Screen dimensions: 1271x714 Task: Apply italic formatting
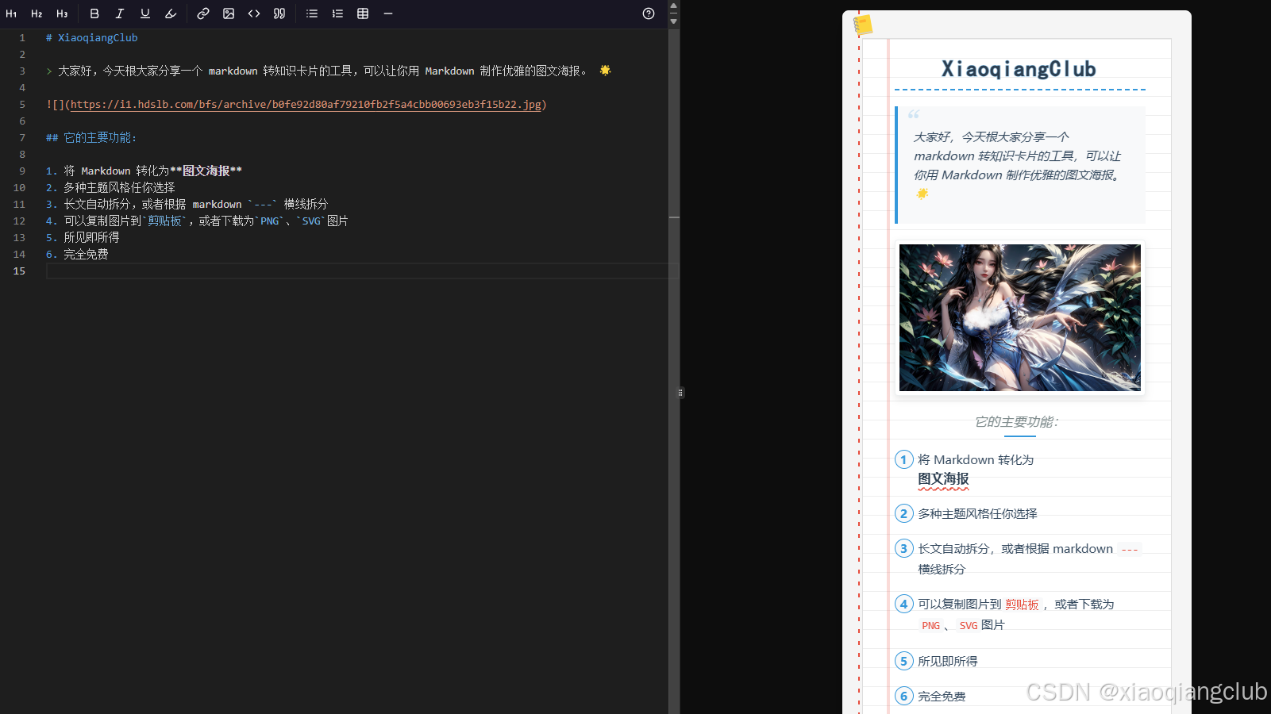coord(120,13)
